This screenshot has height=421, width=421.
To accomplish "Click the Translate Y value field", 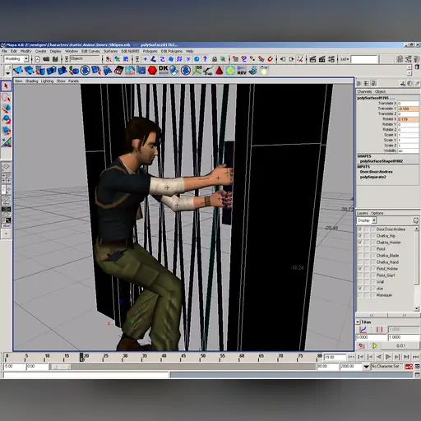I will pyautogui.click(x=408, y=109).
